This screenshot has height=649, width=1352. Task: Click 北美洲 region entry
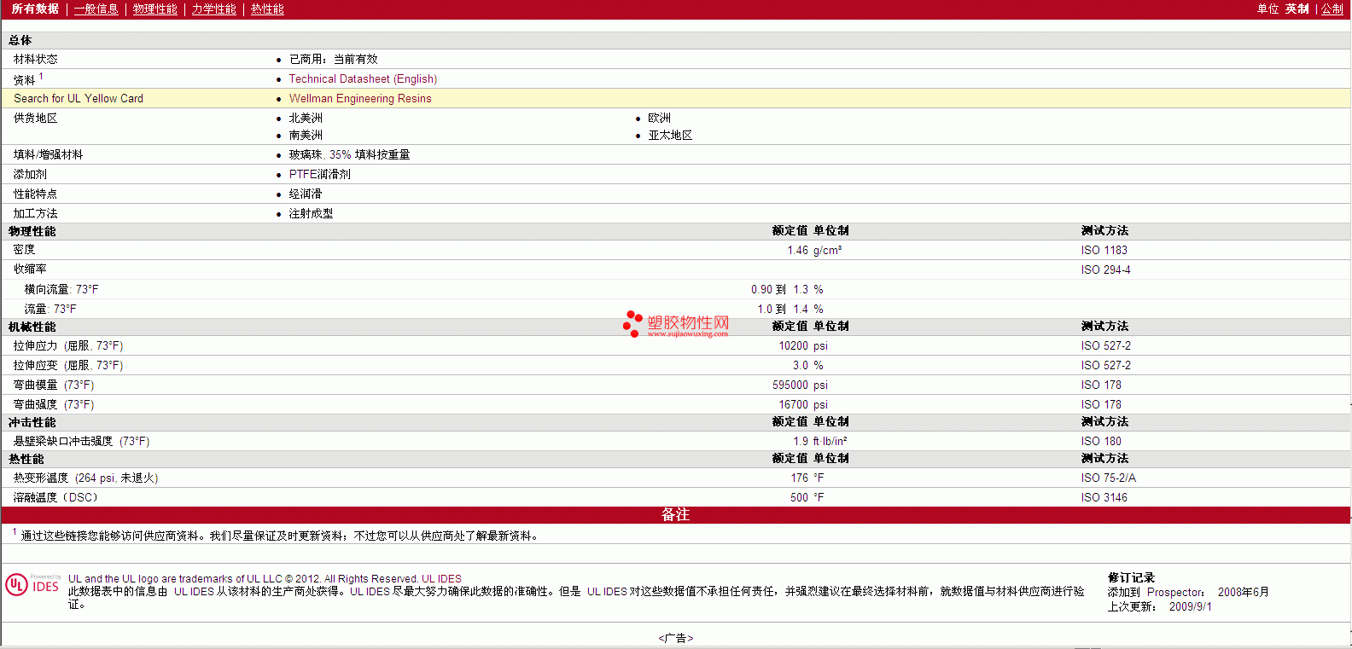(x=306, y=118)
